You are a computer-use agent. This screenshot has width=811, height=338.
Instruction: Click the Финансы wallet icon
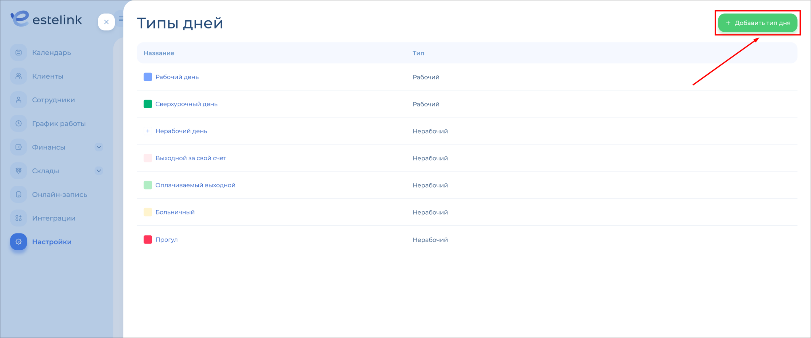[x=18, y=147]
